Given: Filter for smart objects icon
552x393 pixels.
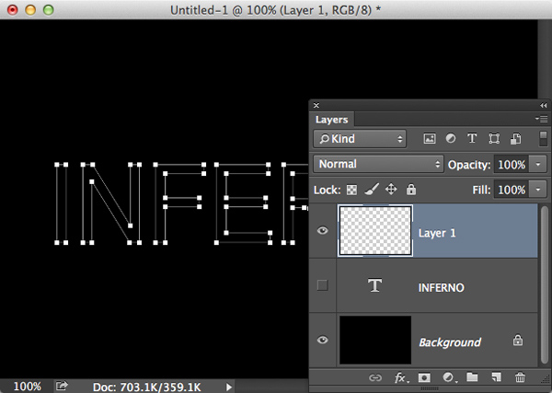Looking at the screenshot, I should (516, 138).
